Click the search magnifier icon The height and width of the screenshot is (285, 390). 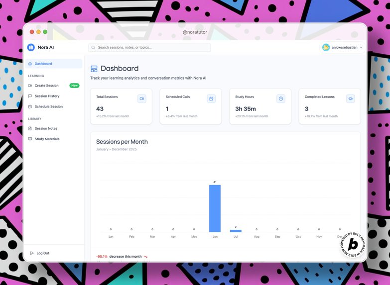coord(93,47)
